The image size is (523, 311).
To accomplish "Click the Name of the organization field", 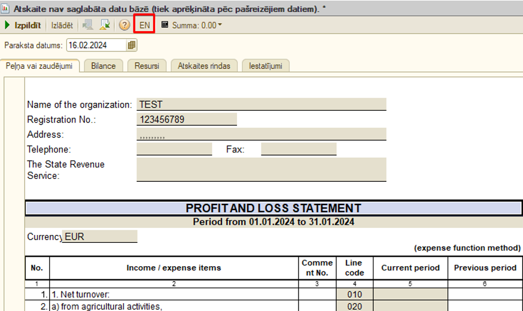I will click(261, 105).
